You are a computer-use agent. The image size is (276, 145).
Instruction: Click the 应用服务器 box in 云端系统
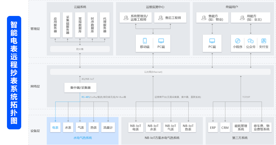pyautogui.click(x=55, y=25)
